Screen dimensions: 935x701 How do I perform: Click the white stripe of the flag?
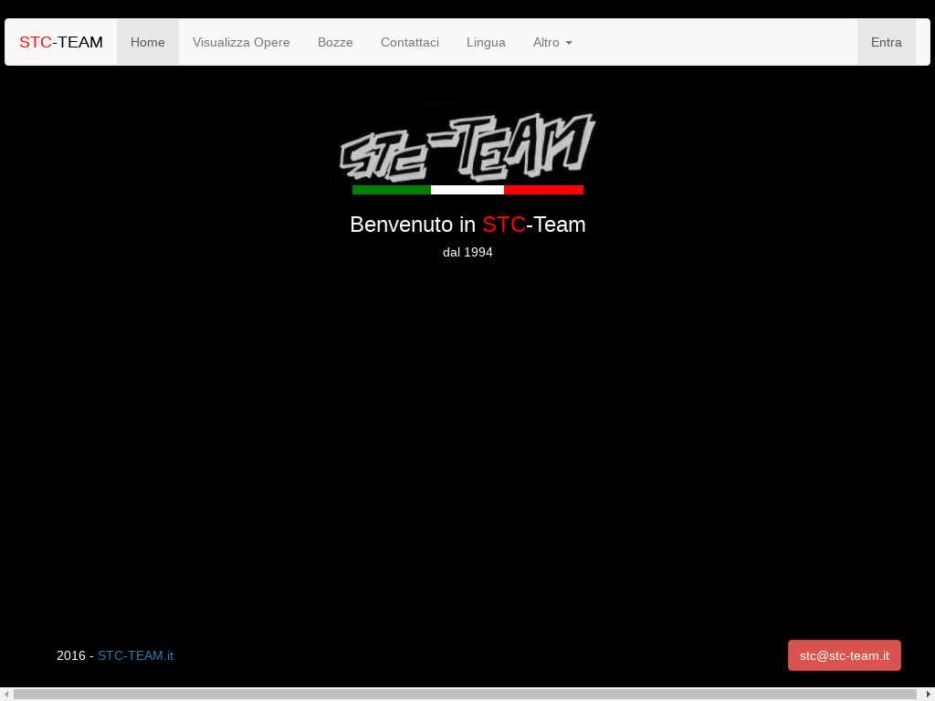(467, 190)
